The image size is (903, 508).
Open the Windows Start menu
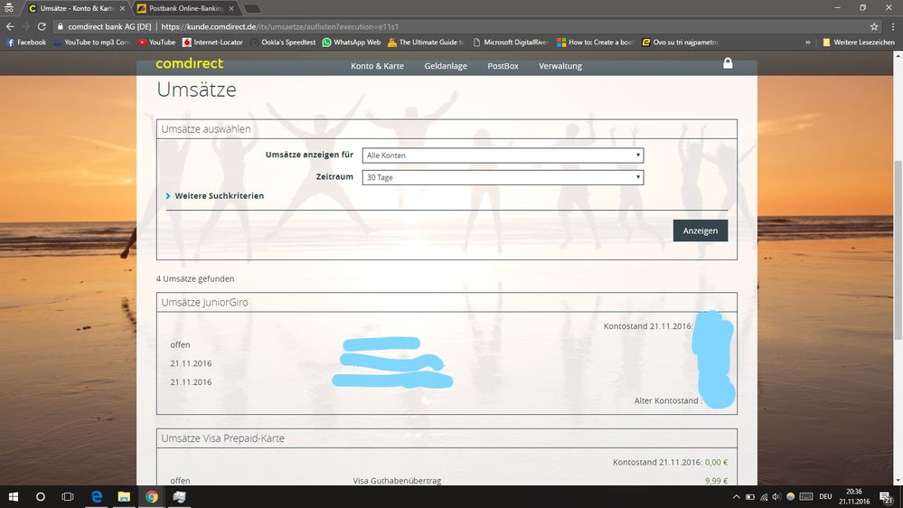[14, 496]
